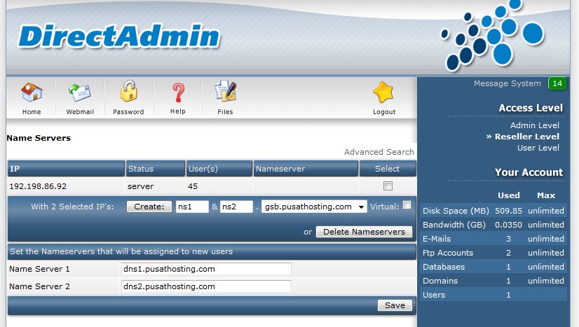
Task: Sort the table by IP column header
Action: pos(66,169)
